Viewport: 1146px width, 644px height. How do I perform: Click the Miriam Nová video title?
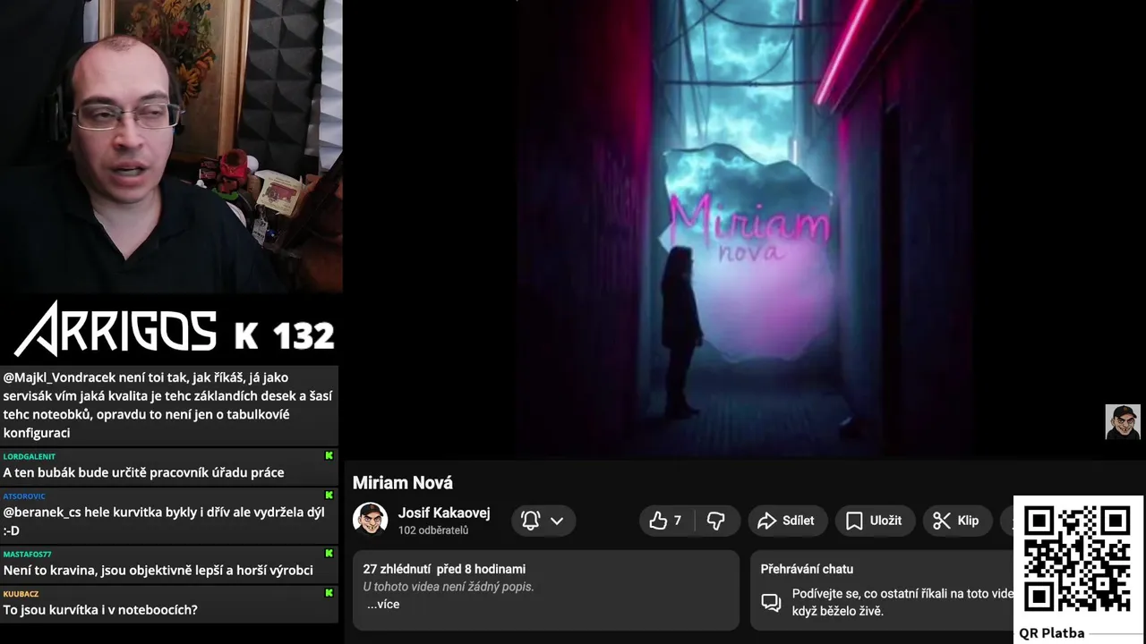[x=403, y=483]
